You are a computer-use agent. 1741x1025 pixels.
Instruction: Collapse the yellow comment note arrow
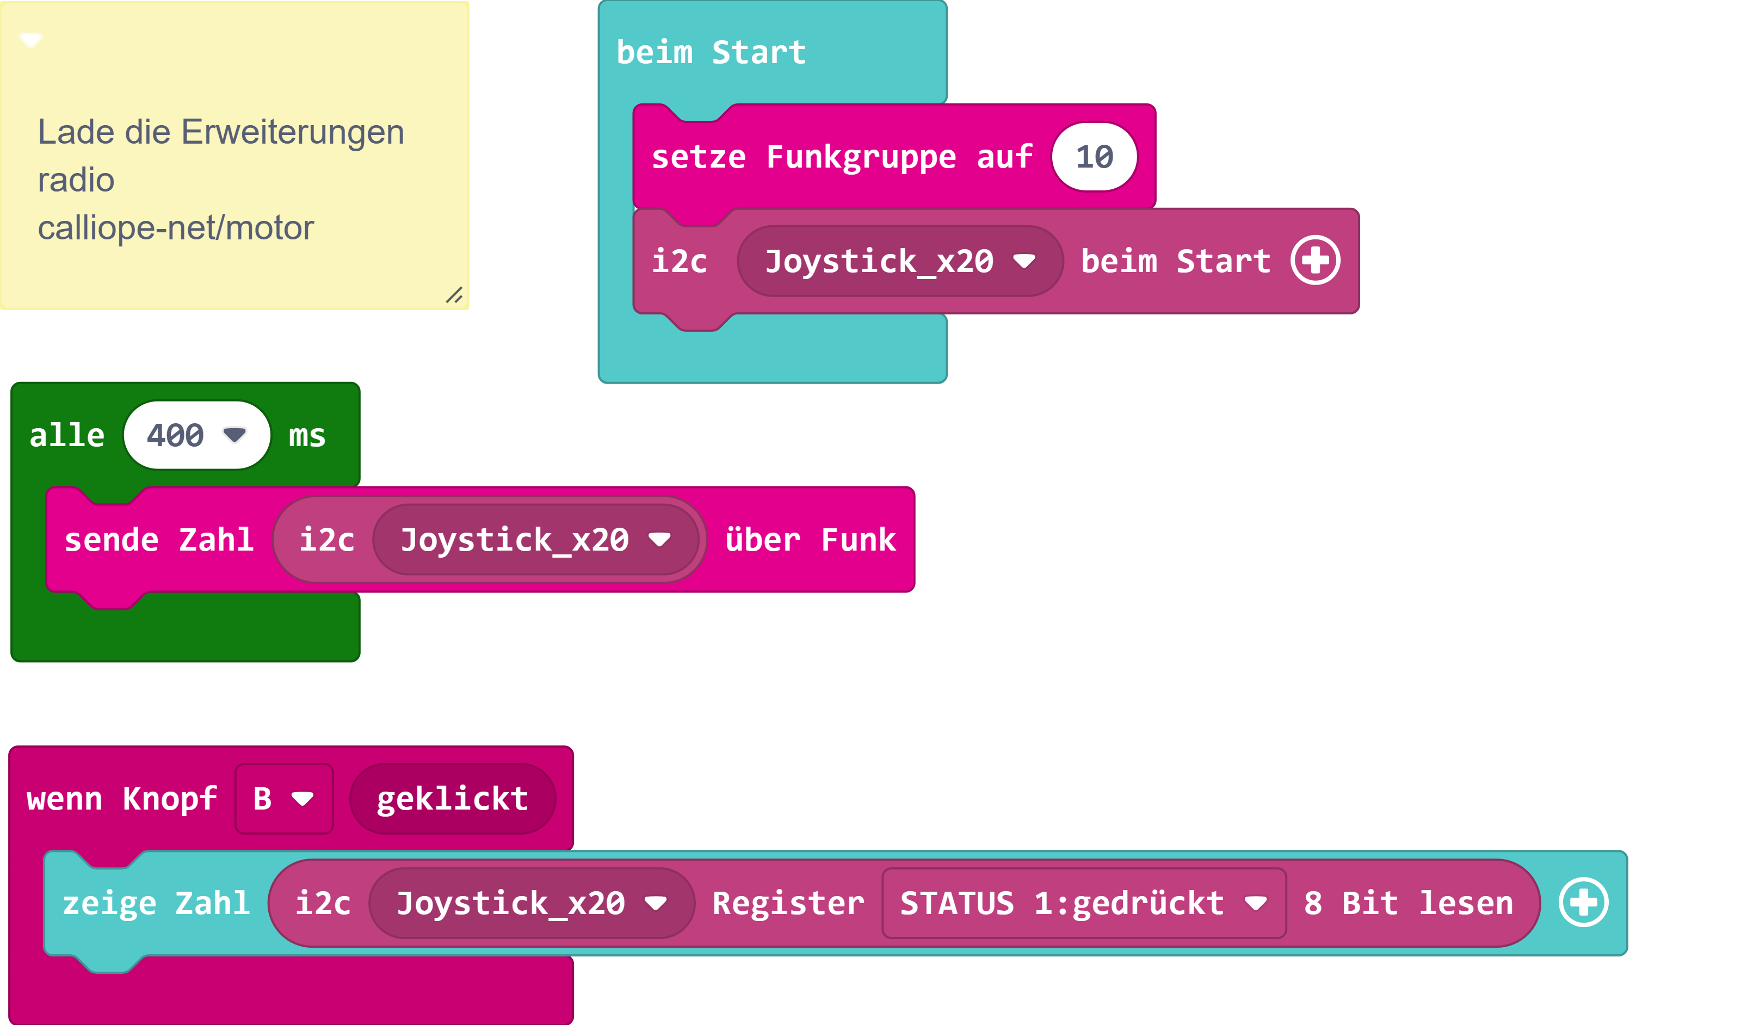click(30, 40)
